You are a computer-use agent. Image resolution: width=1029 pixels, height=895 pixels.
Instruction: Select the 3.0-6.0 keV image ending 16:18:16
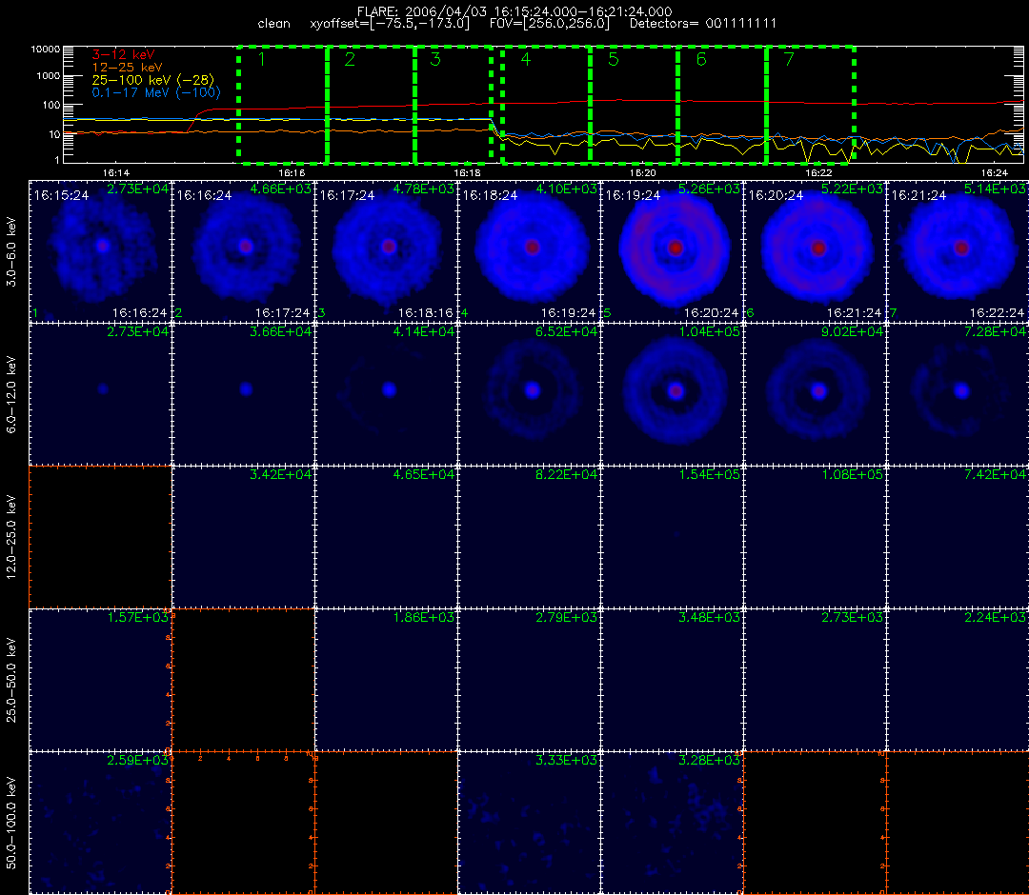(387, 252)
